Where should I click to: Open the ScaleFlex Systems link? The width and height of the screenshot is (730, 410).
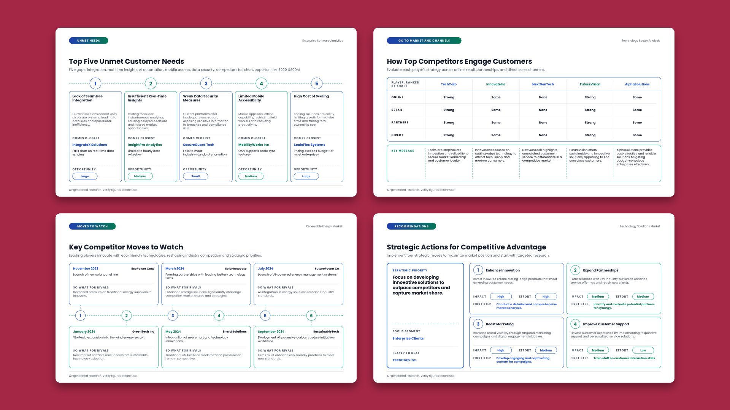pos(309,145)
